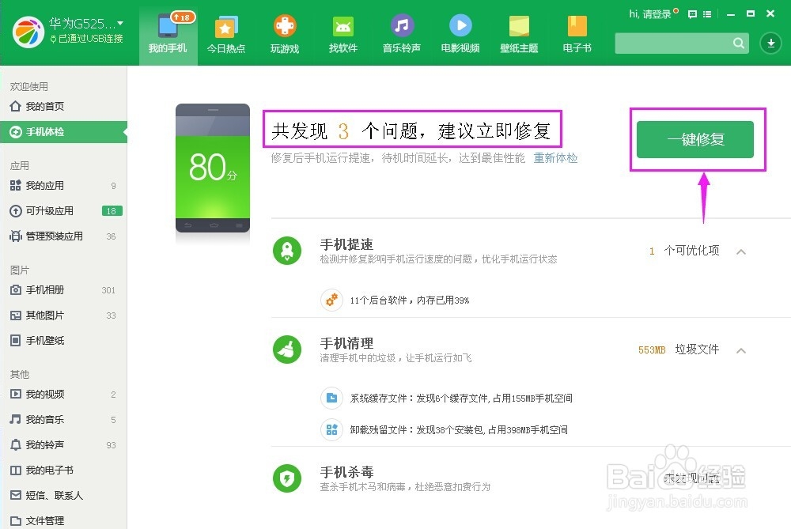Click the 音乐铃声 music icon
The height and width of the screenshot is (529, 791).
click(401, 25)
